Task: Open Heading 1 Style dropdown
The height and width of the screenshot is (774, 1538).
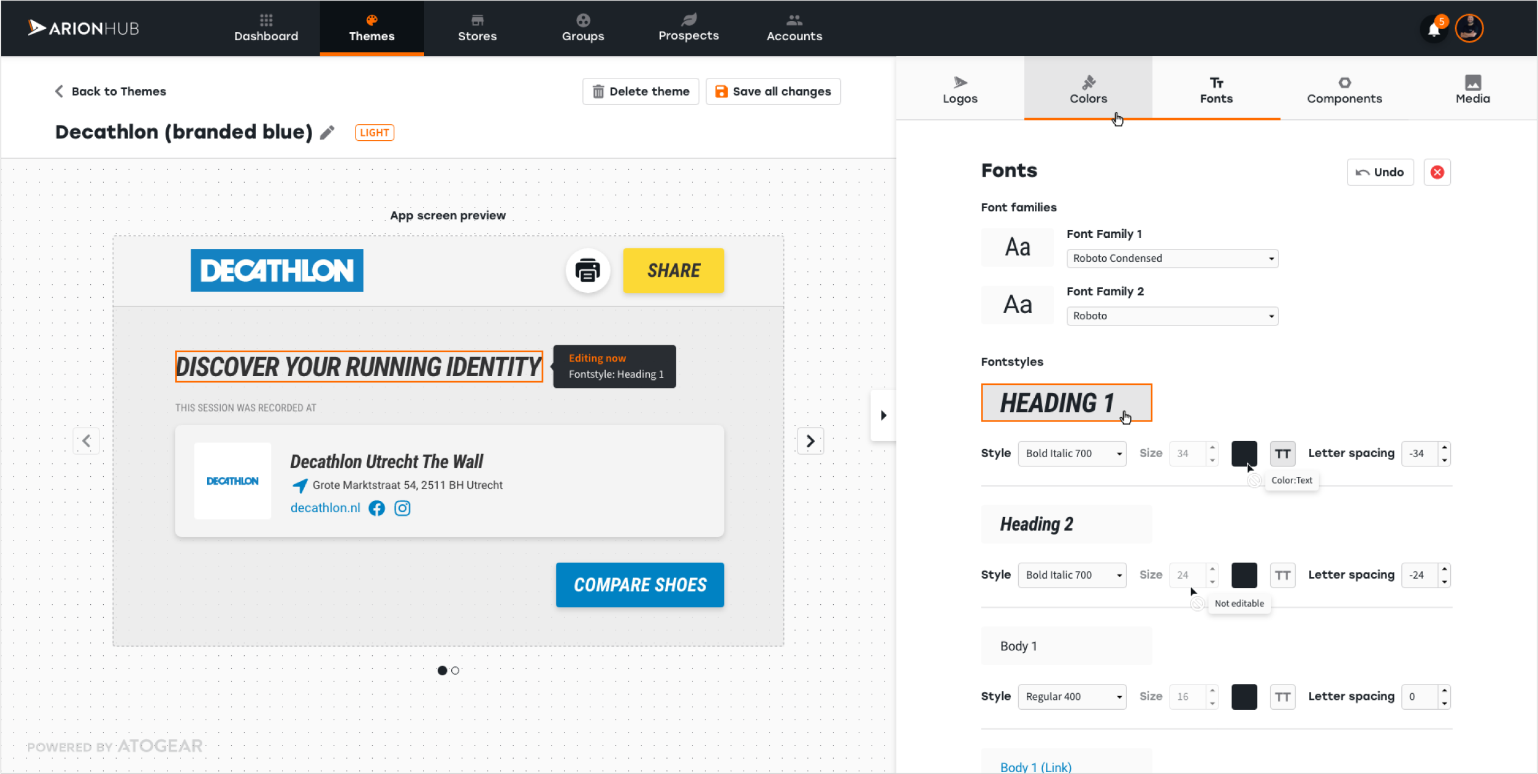Action: click(x=1072, y=453)
